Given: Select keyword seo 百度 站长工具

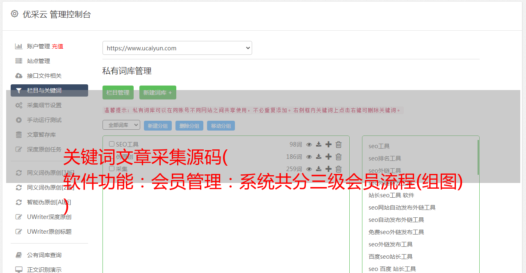Looking at the screenshot, I should [x=392, y=269].
